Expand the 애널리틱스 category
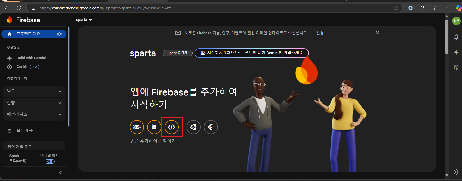This screenshot has width=462, height=181. [34, 115]
